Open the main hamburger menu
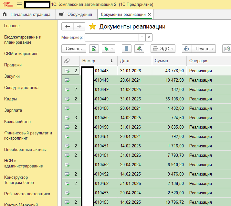This screenshot has height=206, width=231. coord(19,5)
